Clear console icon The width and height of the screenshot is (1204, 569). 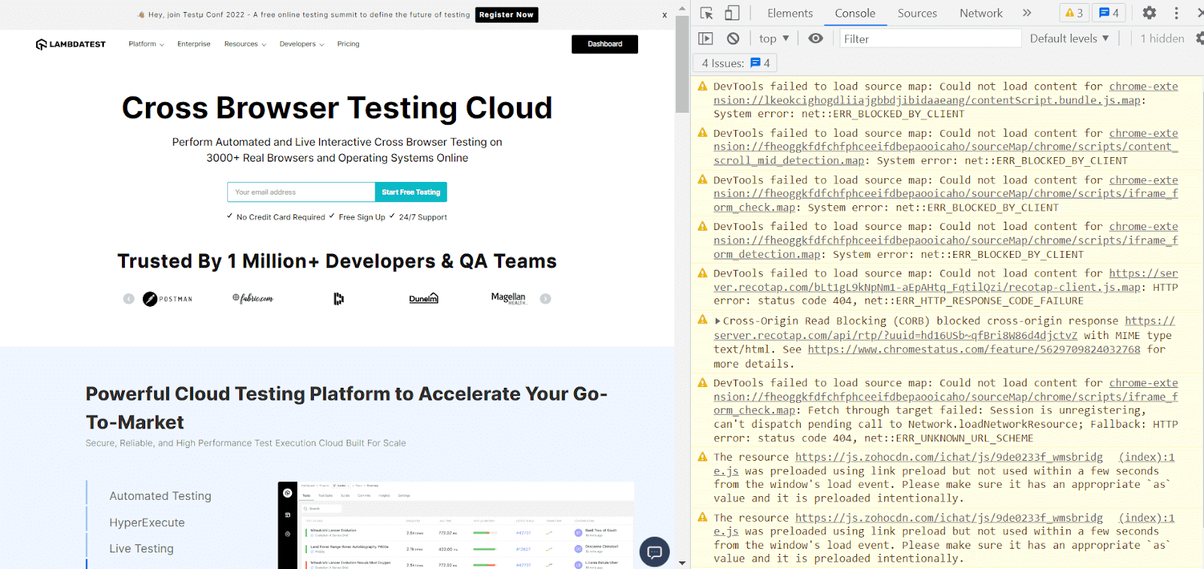[733, 38]
